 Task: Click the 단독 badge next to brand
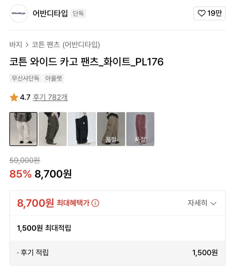point(79,13)
